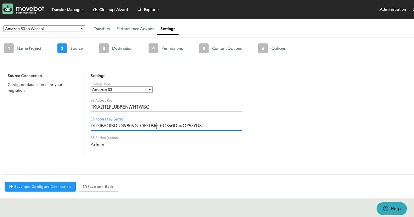Viewport: 414px width, 217px height.
Task: Open the Transfer Manager menu
Action: point(67,10)
